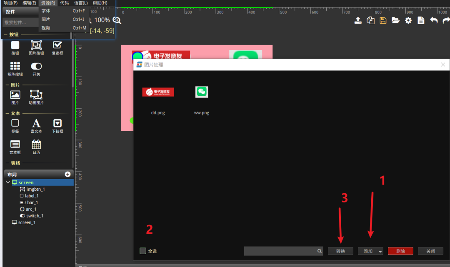Select the dd.png image thumbnail
The width and height of the screenshot is (450, 267).
tap(158, 92)
